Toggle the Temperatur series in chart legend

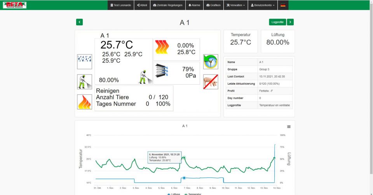click(193, 193)
